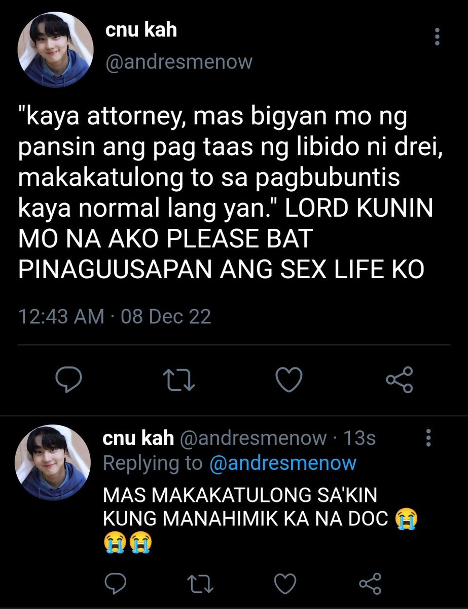468x609 pixels.
Task: Open the blue @andresmenow reply mention
Action: tap(282, 463)
